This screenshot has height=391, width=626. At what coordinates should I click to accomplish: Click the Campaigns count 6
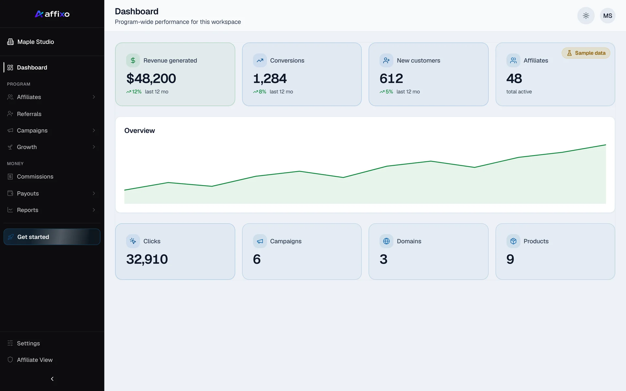[257, 259]
